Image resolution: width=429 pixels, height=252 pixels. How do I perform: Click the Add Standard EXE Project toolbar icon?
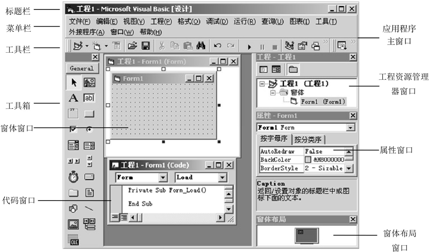pyautogui.click(x=78, y=46)
